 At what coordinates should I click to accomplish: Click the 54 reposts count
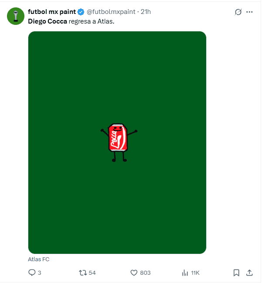click(x=92, y=273)
